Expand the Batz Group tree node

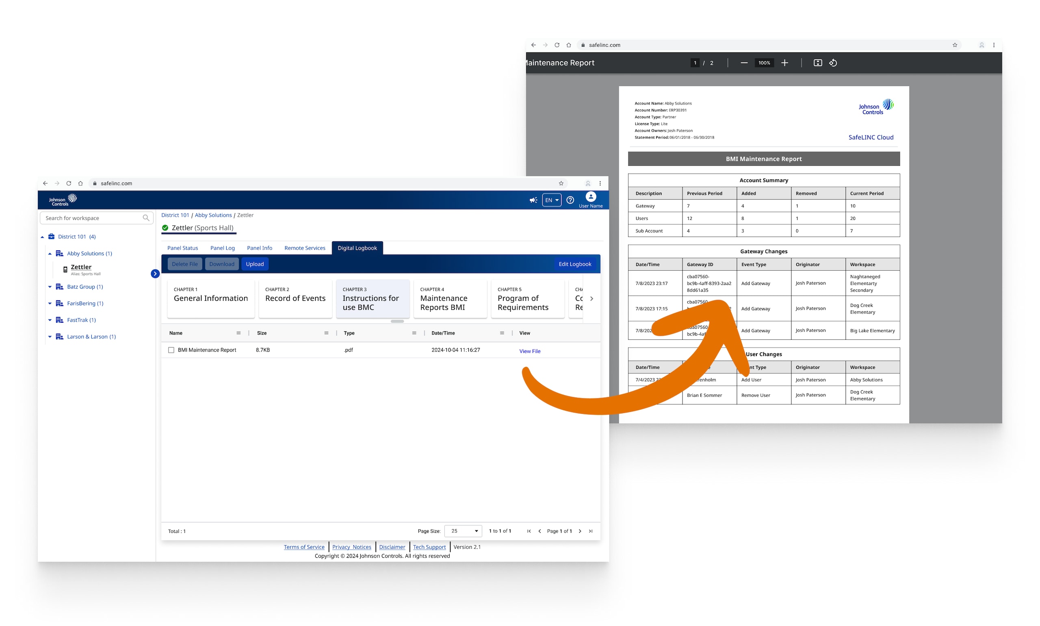tap(50, 287)
